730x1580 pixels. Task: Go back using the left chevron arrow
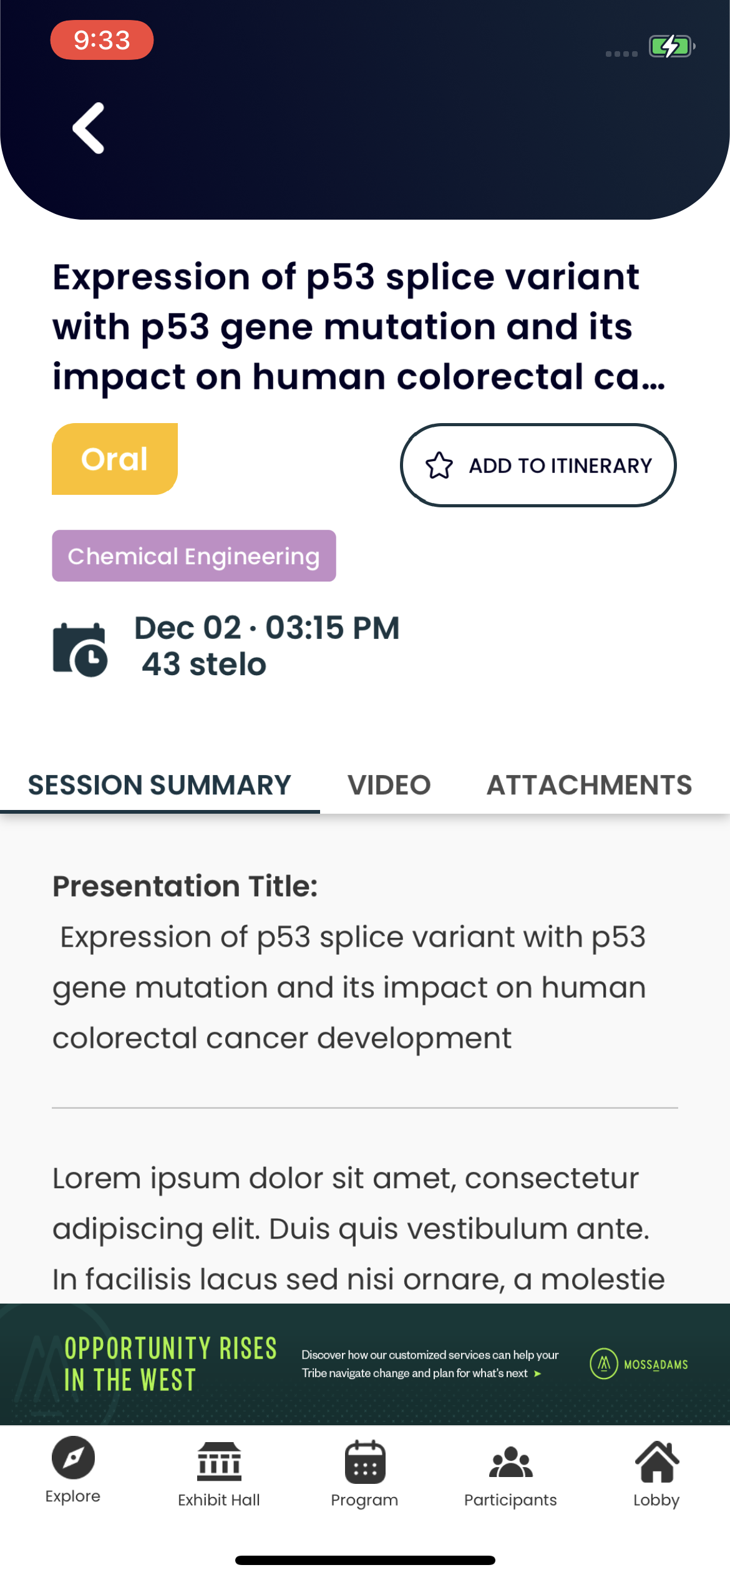pyautogui.click(x=89, y=128)
